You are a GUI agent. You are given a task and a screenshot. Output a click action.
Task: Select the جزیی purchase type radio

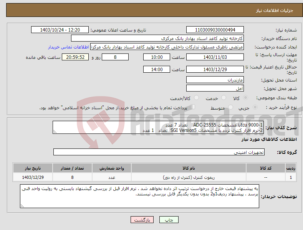tap(255, 107)
